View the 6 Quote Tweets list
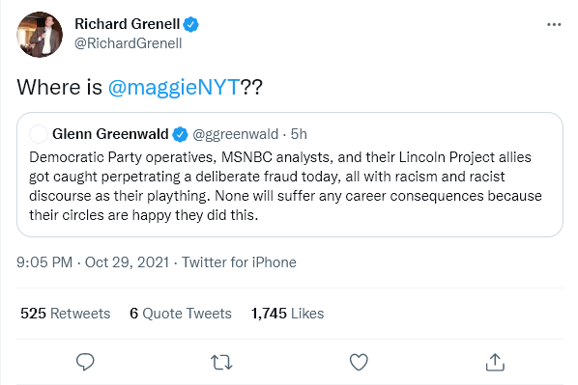This screenshot has height=385, width=578. tap(181, 314)
